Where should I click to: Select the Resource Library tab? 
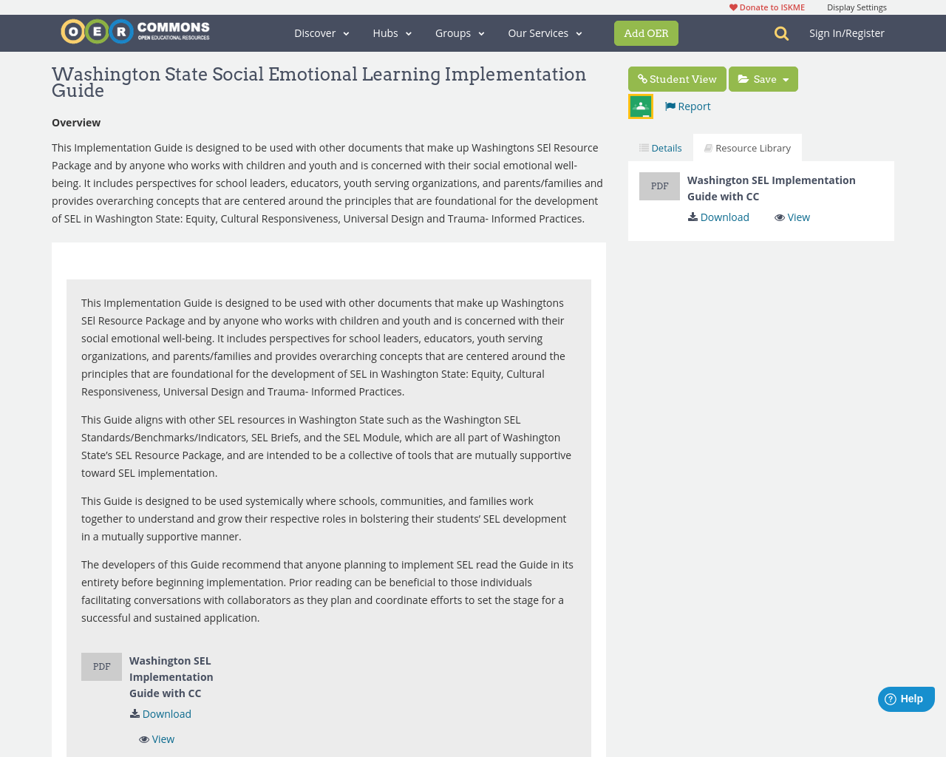pyautogui.click(x=747, y=146)
